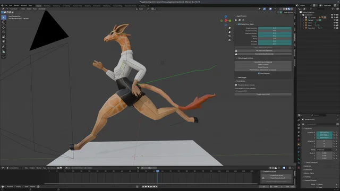This screenshot has height=191, width=340.
Task: Select the Rotate tool
Action: pyautogui.click(x=4, y=32)
